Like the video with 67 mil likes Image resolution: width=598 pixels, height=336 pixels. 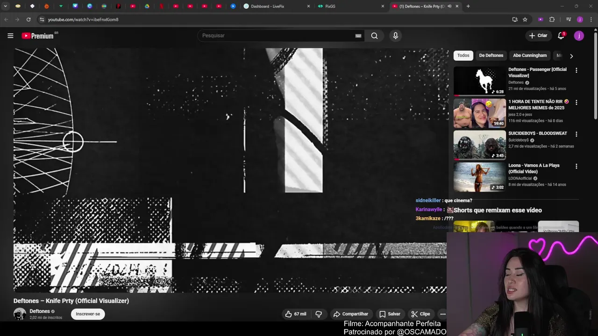point(296,314)
